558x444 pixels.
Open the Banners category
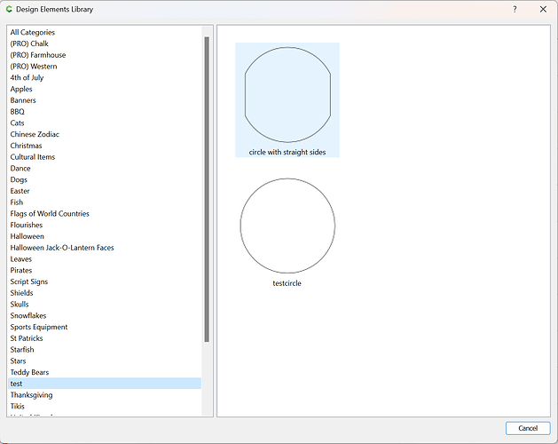[105, 100]
